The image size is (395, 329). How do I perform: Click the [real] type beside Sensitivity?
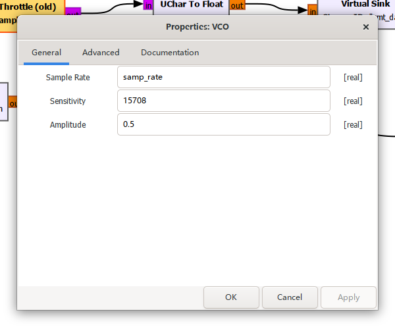click(x=353, y=101)
